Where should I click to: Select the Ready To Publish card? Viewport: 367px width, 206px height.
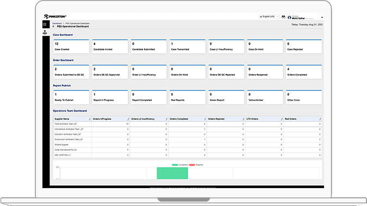[x=71, y=97]
